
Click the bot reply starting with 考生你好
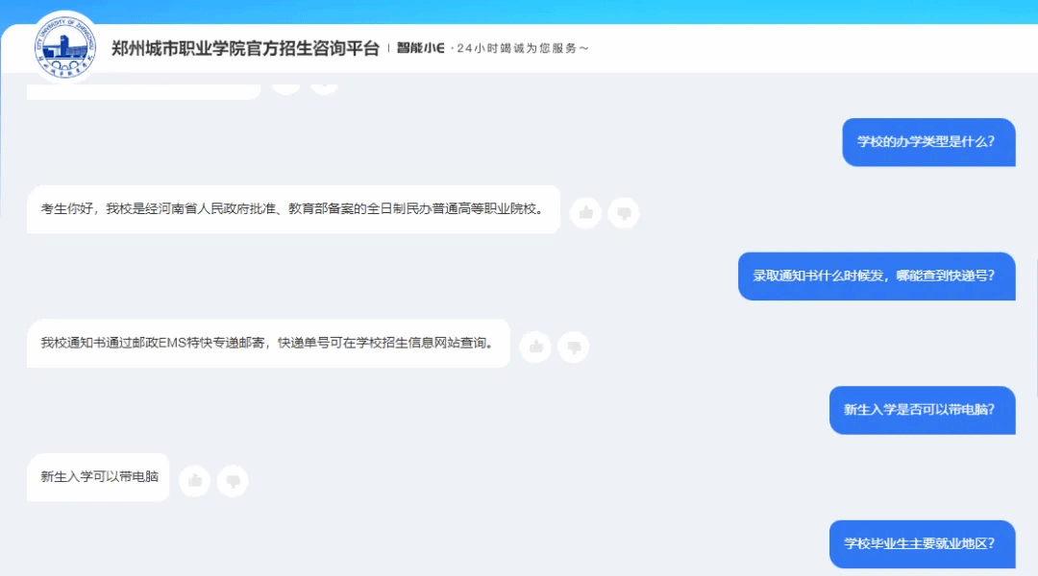[x=292, y=209]
